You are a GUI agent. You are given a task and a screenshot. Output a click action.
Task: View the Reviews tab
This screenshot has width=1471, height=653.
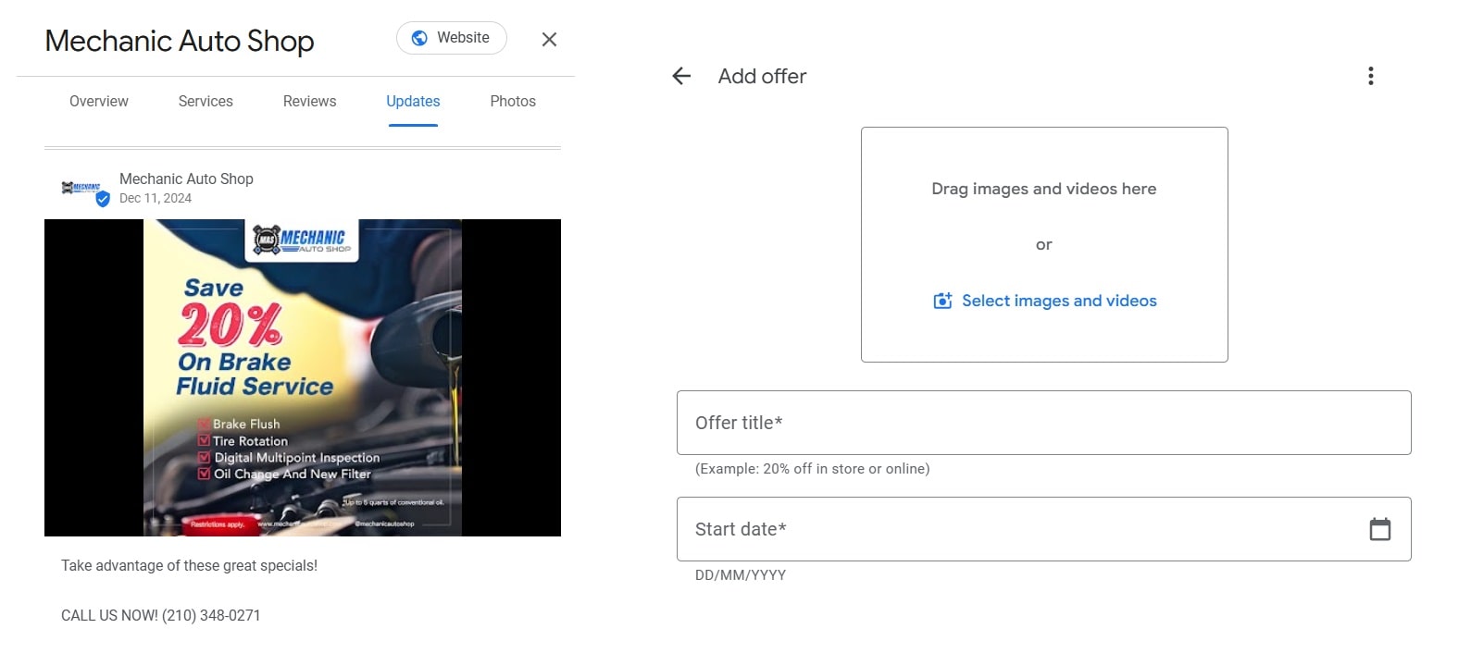(309, 101)
